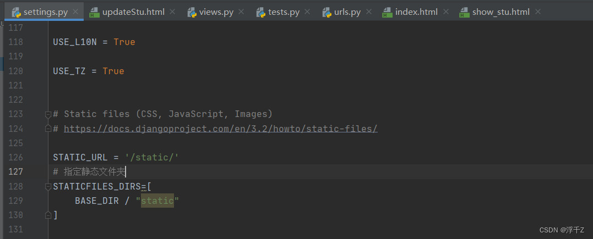This screenshot has height=239, width=593.
Task: Switch to the urls.py tab
Action: [x=347, y=12]
